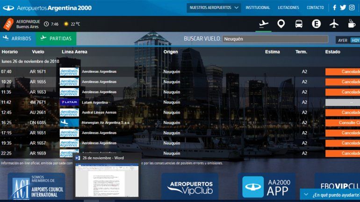This screenshot has height=202, width=360.
Task: Open the Institucional menu
Action: point(258,7)
